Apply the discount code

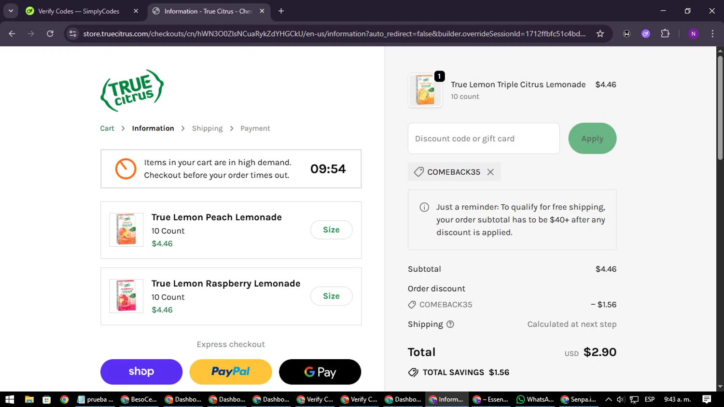point(592,139)
